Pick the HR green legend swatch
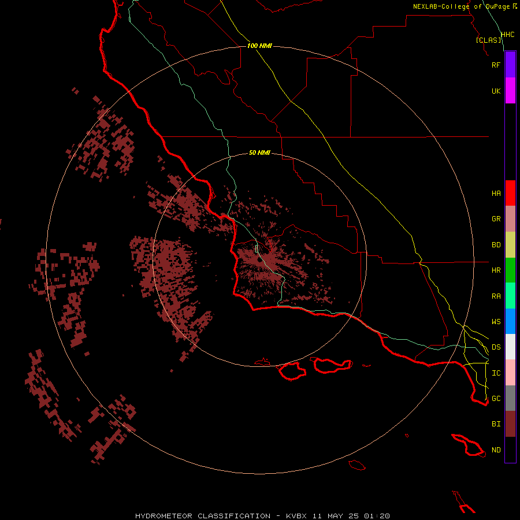Image resolution: width=520 pixels, height=520 pixels. (x=510, y=270)
